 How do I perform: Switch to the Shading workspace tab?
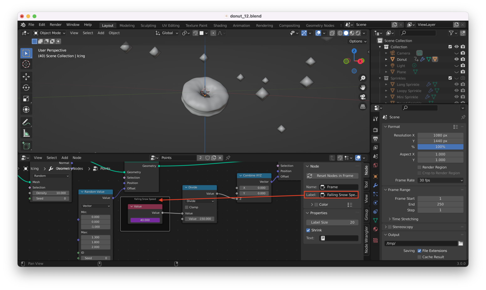[220, 25]
